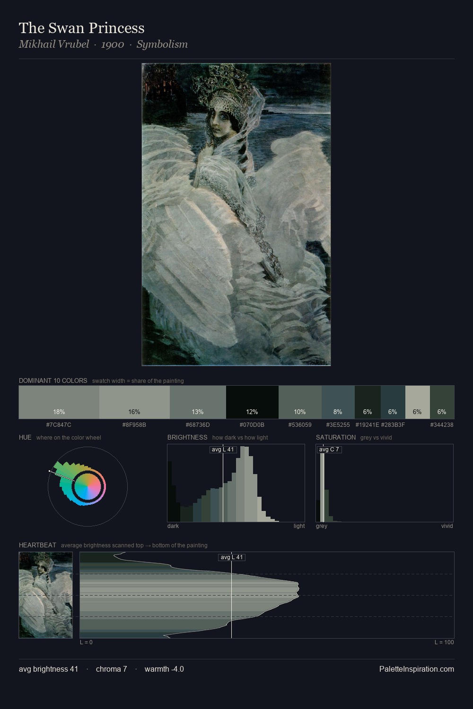Click the 'SATURATION' section heading

click(336, 437)
